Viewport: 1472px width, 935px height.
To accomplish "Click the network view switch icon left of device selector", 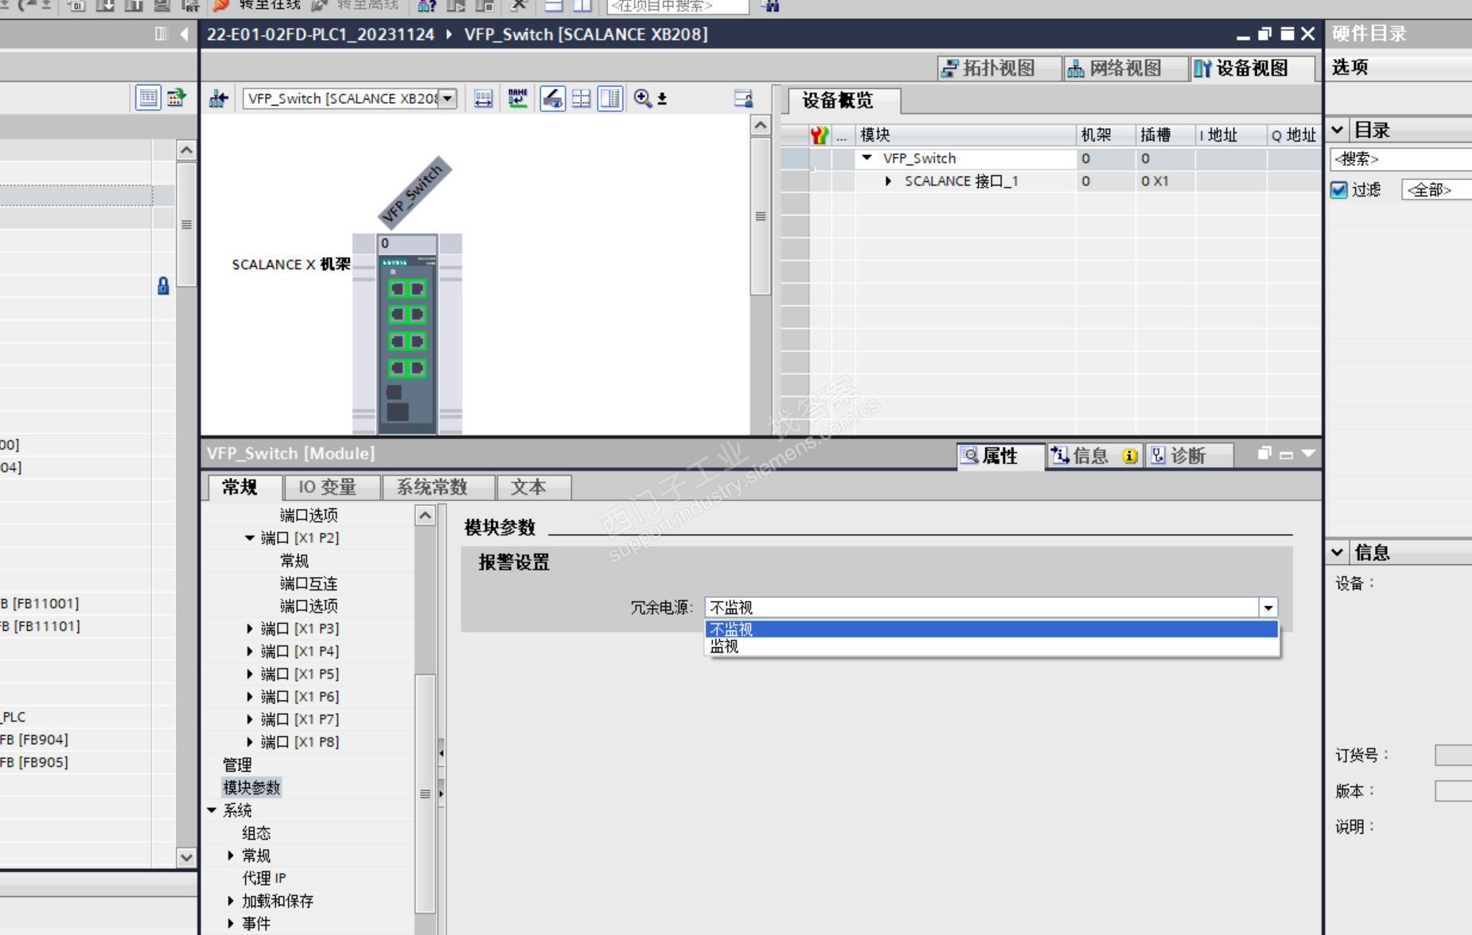I will (218, 99).
